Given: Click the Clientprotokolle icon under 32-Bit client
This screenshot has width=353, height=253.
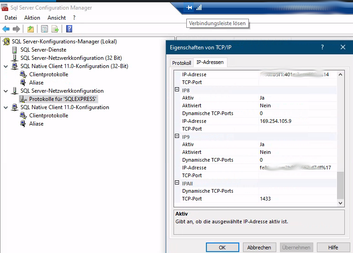Looking at the screenshot, I should coord(23,74).
